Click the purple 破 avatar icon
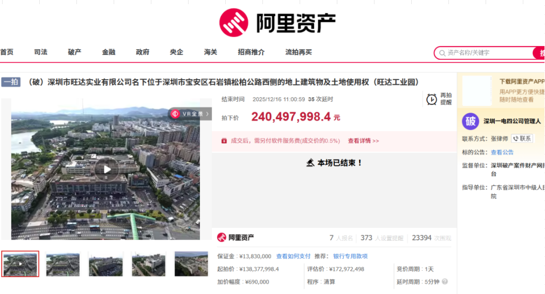 click(470, 121)
